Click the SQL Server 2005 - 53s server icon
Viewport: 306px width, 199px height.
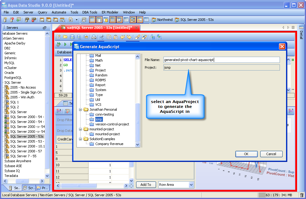point(7,136)
